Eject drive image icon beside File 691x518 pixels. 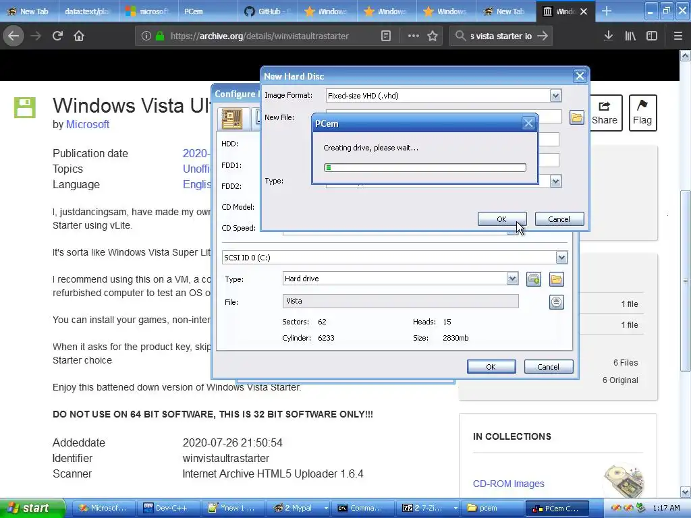coord(556,302)
